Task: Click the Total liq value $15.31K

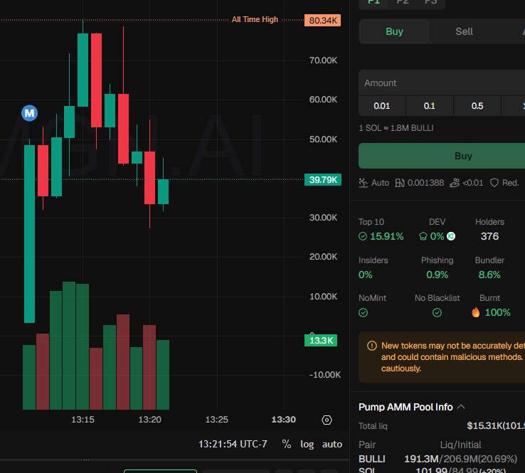Action: click(x=496, y=426)
